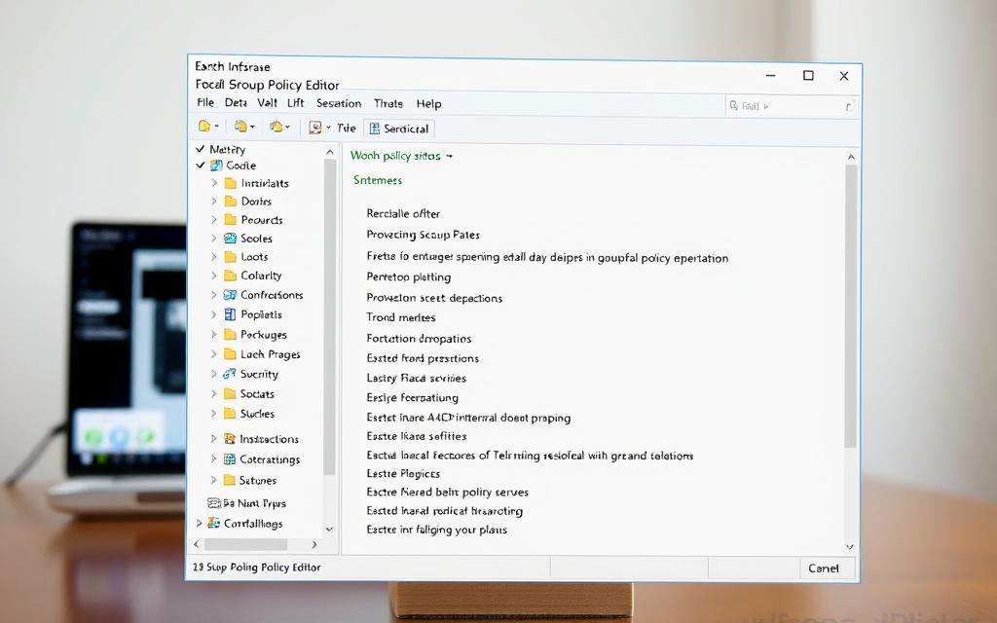Click the tree panel horizontal scrollbar thumb
The height and width of the screenshot is (623, 997).
click(x=245, y=545)
